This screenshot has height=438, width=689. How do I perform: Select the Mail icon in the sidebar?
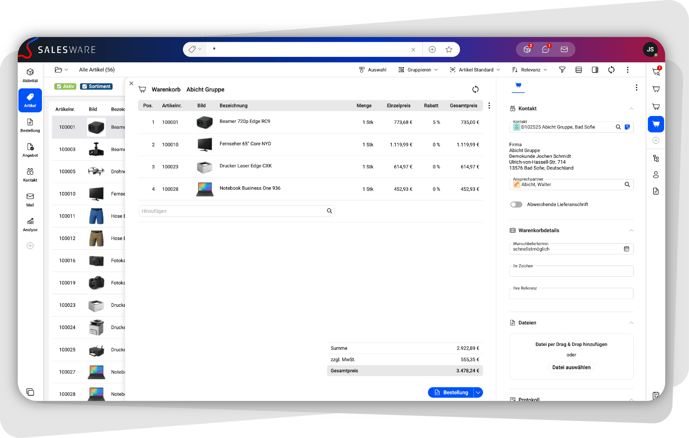click(30, 199)
